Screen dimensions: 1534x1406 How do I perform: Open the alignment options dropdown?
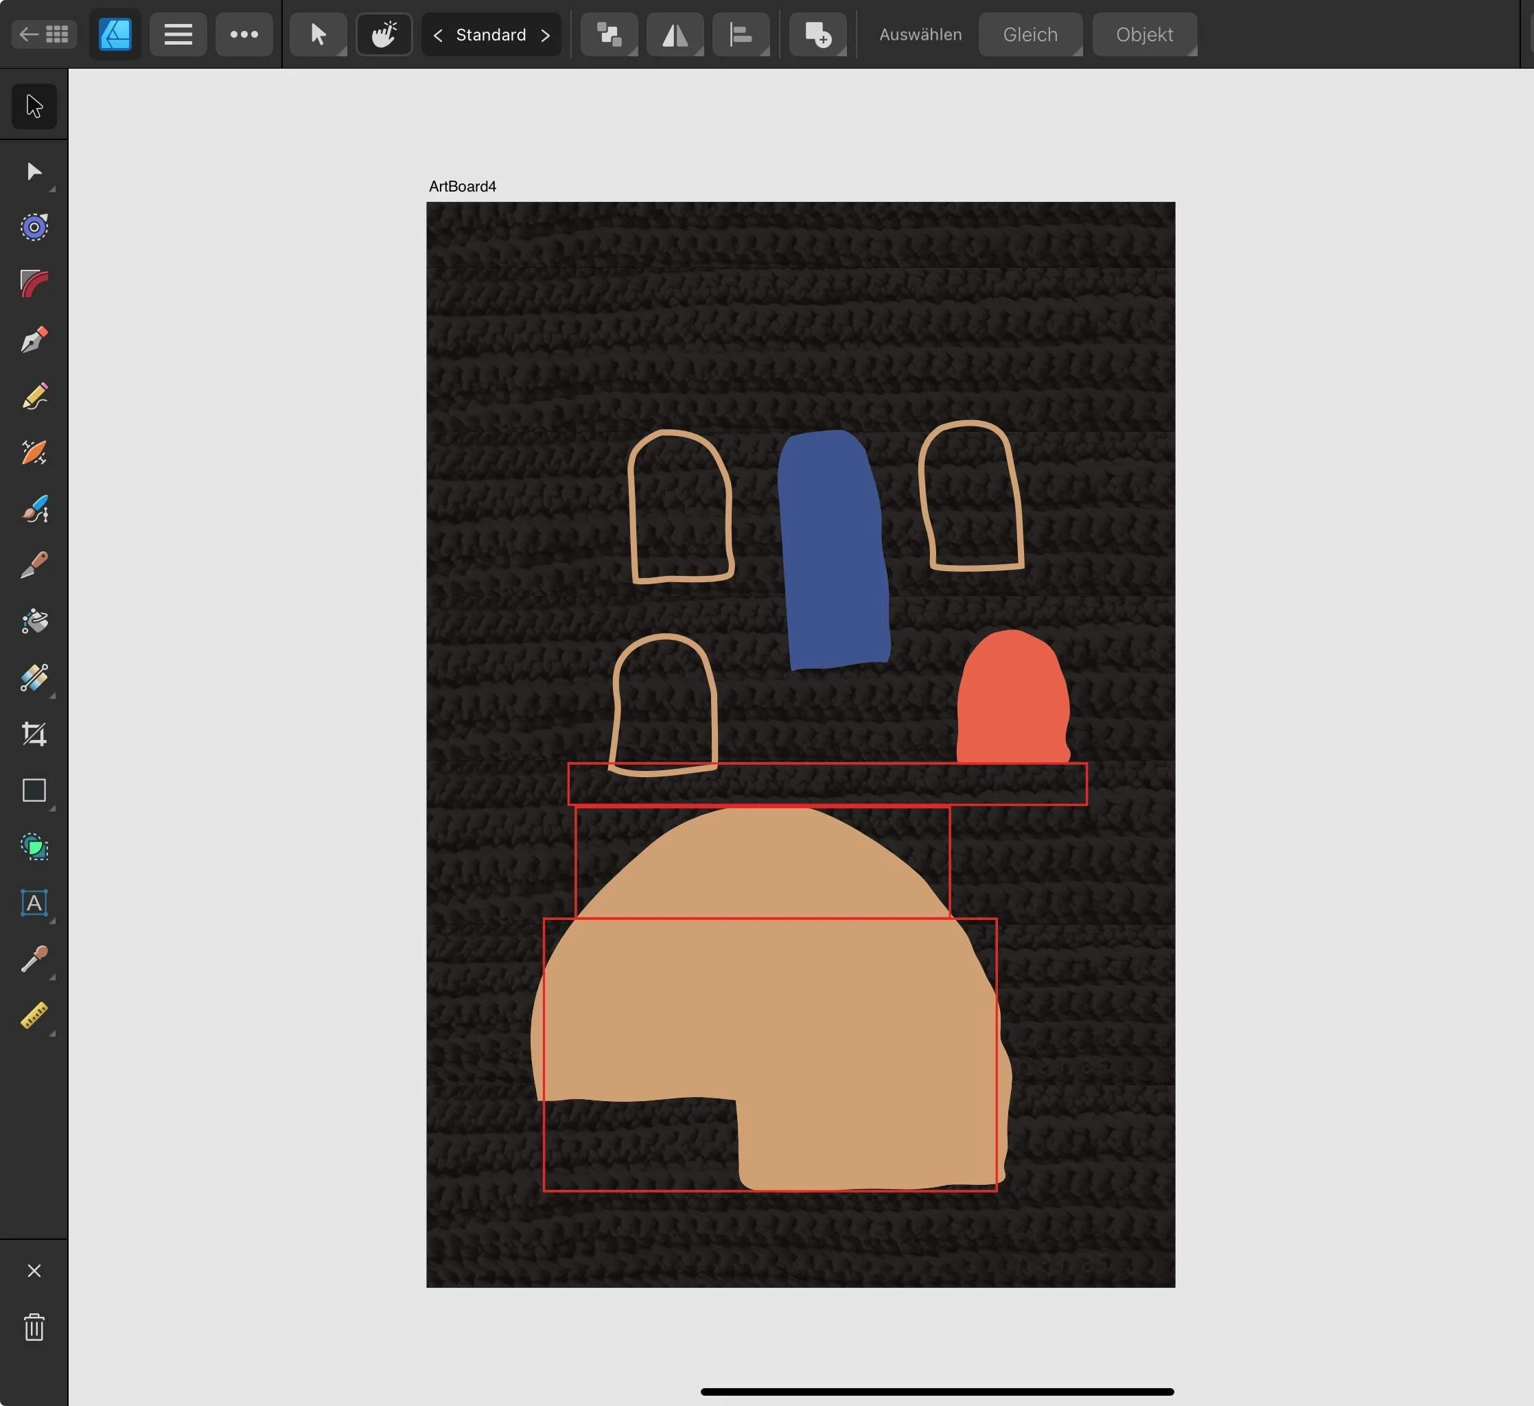[x=741, y=34]
